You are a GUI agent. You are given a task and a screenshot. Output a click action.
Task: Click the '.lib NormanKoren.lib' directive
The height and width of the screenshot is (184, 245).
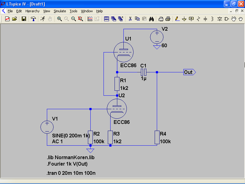click(x=71, y=157)
